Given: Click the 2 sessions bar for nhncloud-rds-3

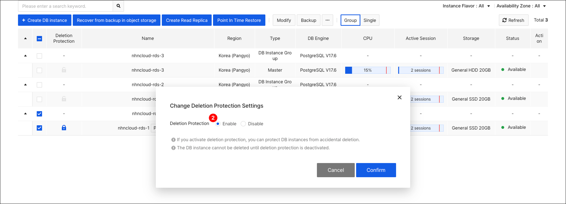Looking at the screenshot, I should tap(421, 70).
